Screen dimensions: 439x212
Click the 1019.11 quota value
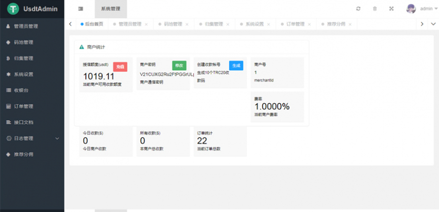click(x=99, y=76)
